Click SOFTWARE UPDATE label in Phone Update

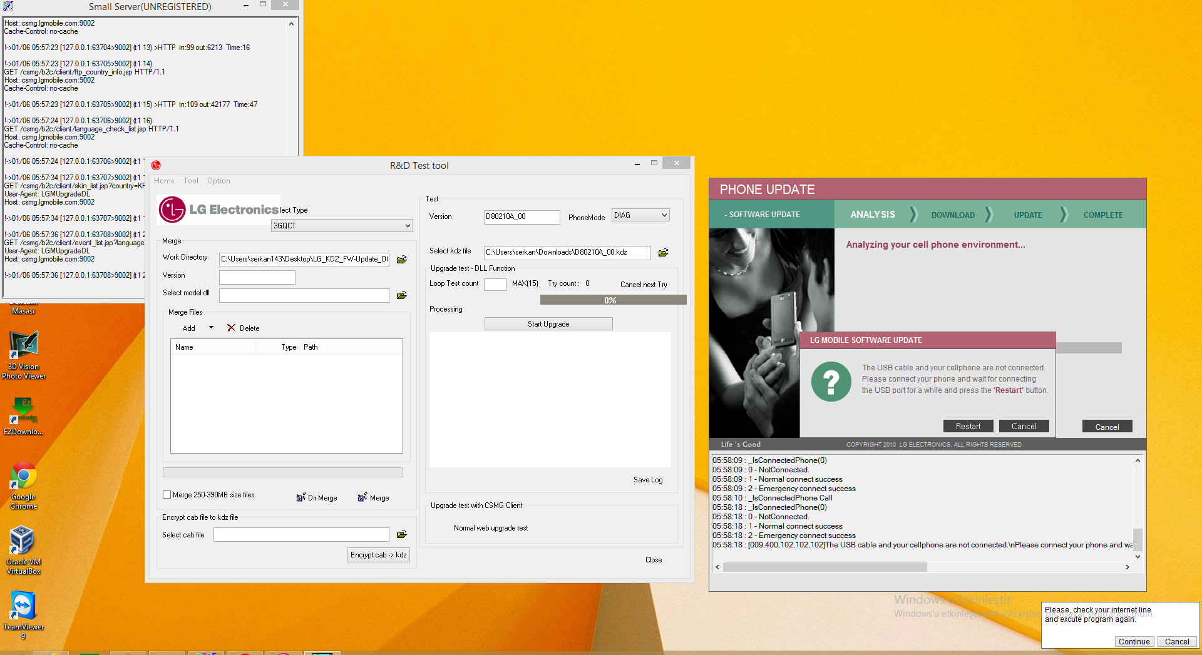click(x=762, y=215)
